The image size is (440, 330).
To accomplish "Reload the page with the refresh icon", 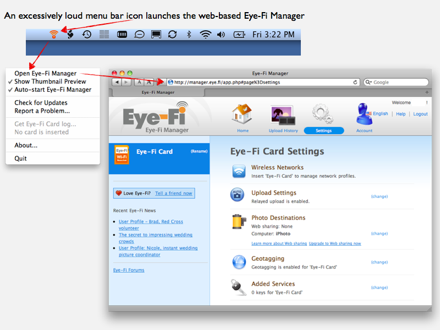I will (x=355, y=82).
